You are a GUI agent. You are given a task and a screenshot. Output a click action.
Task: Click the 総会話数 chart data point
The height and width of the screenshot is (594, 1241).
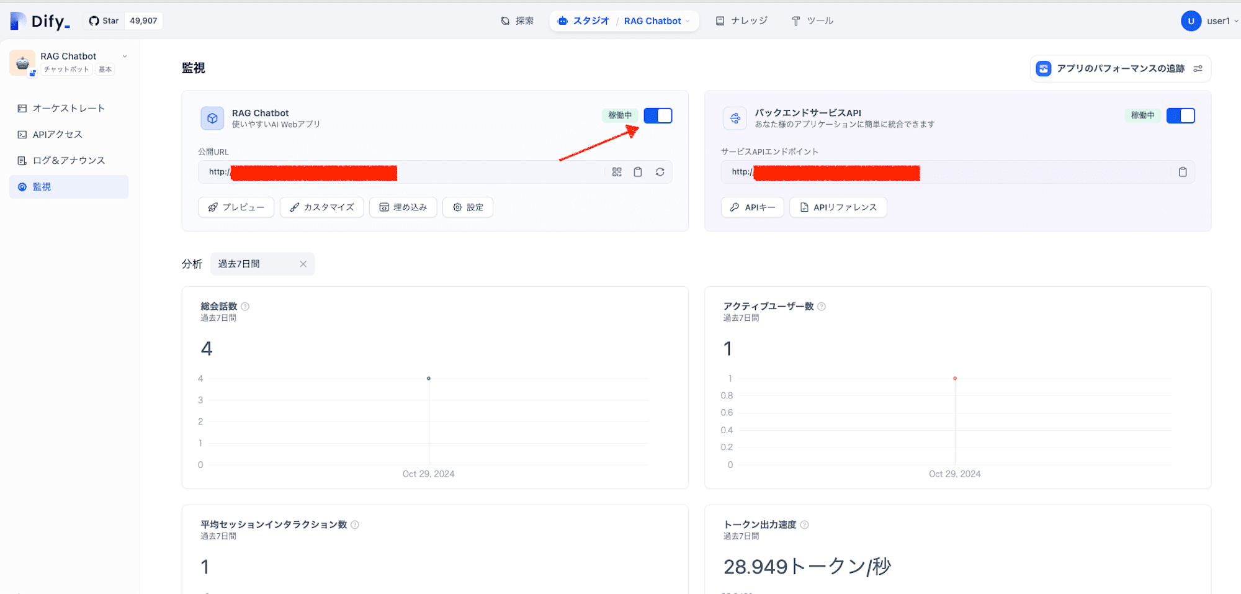(429, 379)
